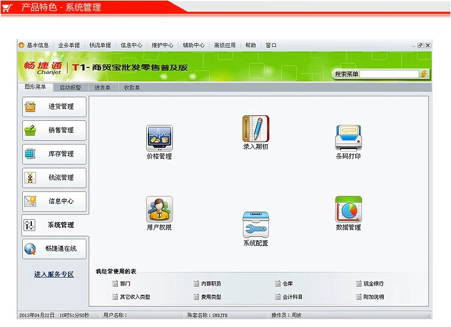
Task: Select the 钱流管理 sidebar button
Action: click(x=54, y=177)
